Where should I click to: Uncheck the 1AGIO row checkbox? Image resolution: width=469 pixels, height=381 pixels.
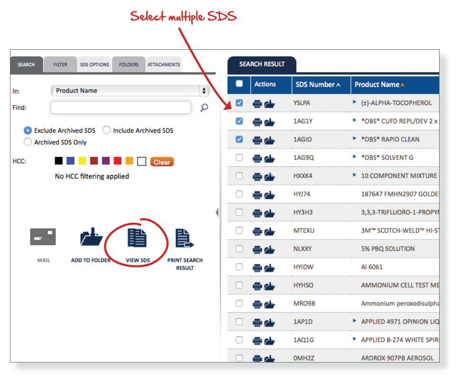239,139
